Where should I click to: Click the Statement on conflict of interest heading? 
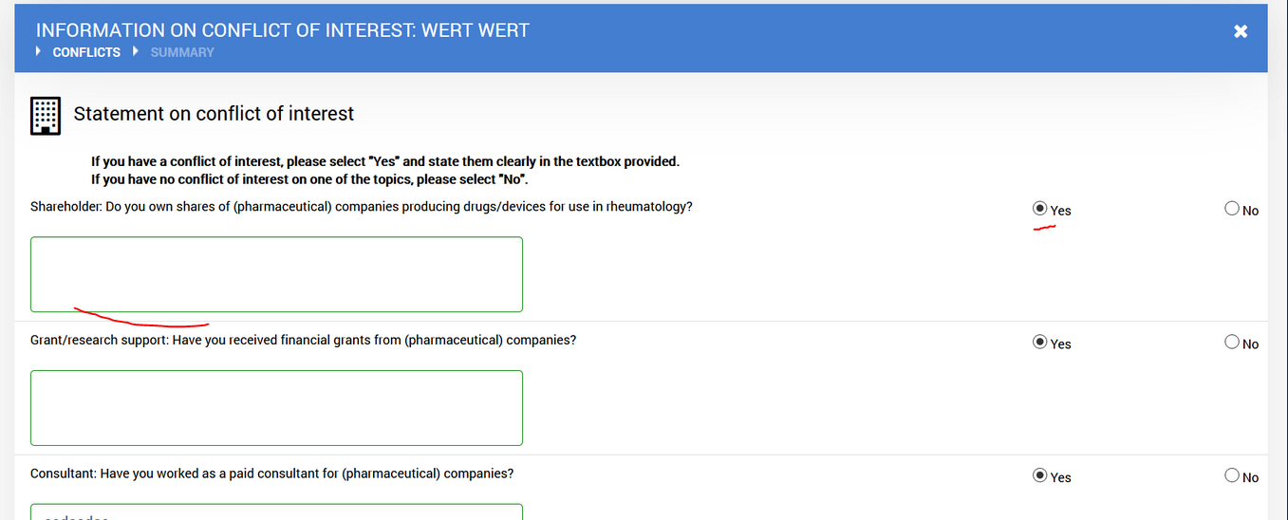214,114
